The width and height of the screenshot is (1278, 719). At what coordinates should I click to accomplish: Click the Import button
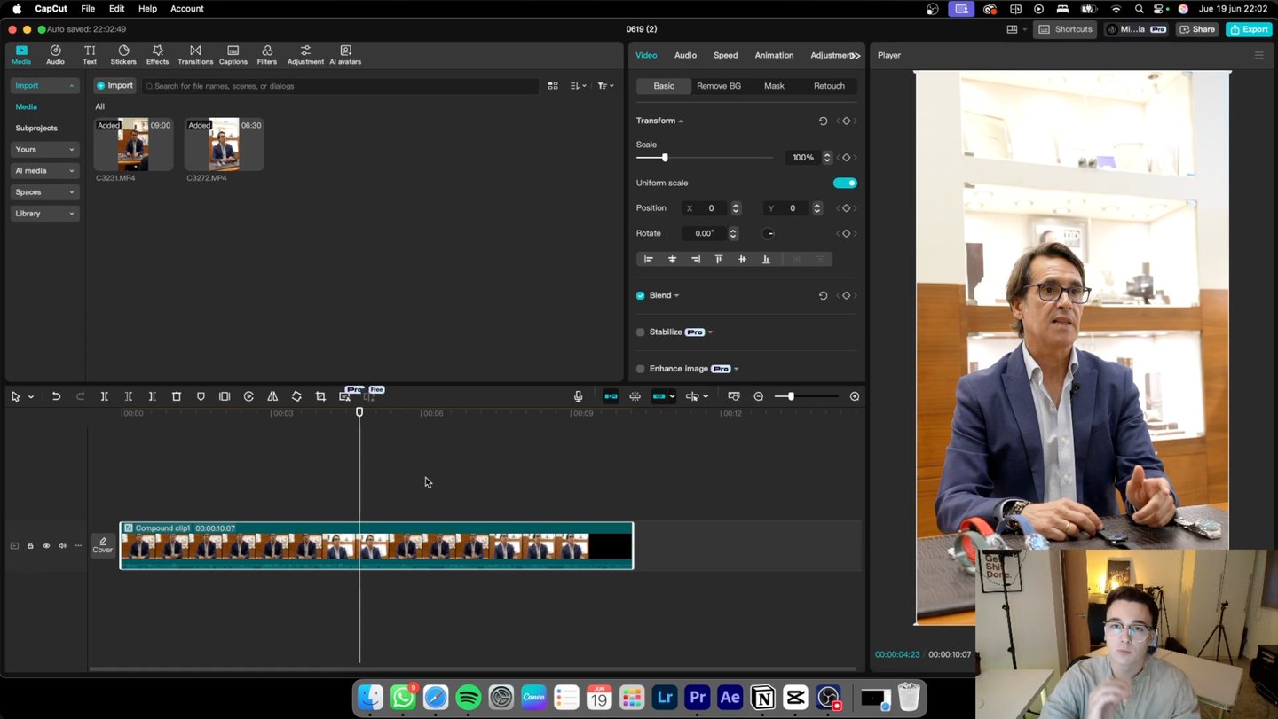click(x=114, y=86)
